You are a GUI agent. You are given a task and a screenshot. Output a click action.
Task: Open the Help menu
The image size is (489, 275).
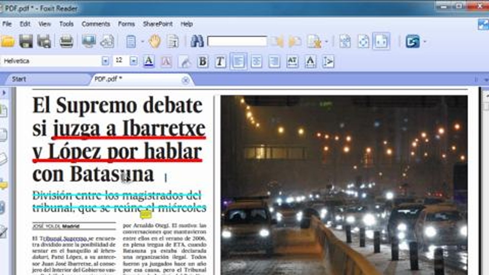[186, 24]
